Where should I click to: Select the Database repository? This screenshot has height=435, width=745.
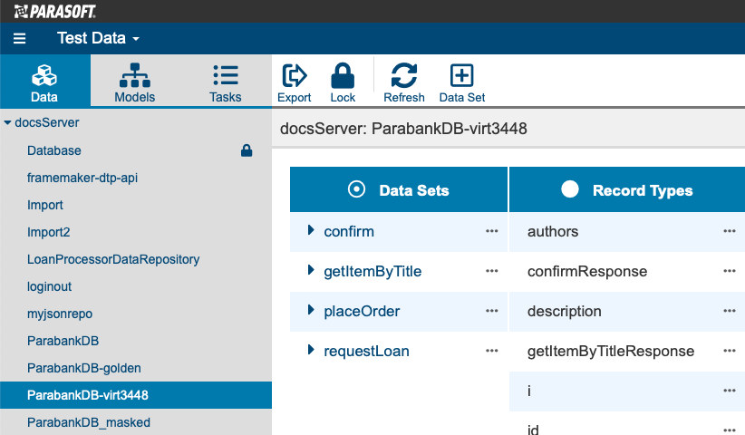(54, 150)
